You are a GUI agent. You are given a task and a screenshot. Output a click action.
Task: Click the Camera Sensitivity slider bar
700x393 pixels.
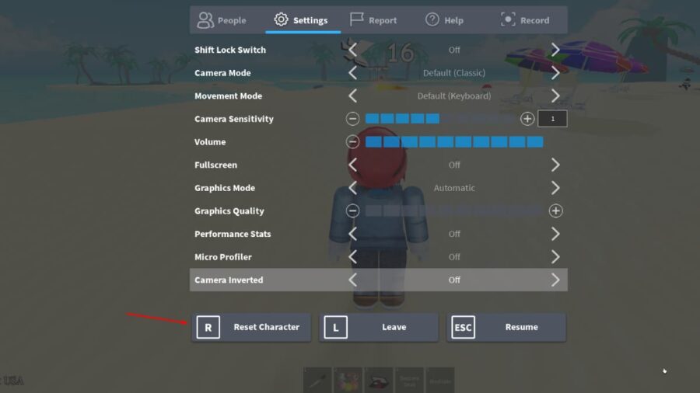point(440,119)
